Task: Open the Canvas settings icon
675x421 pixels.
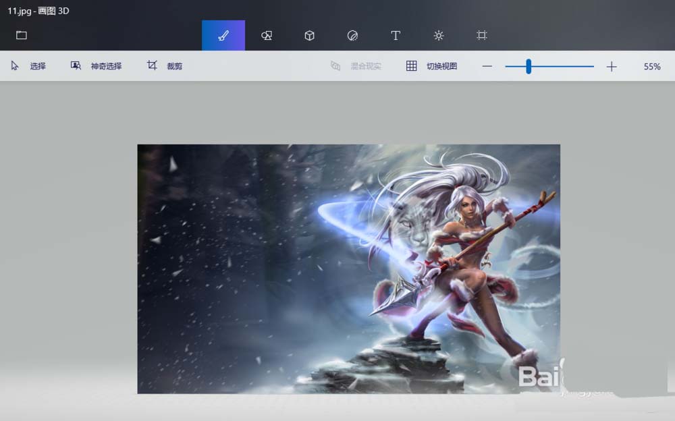Action: point(481,35)
